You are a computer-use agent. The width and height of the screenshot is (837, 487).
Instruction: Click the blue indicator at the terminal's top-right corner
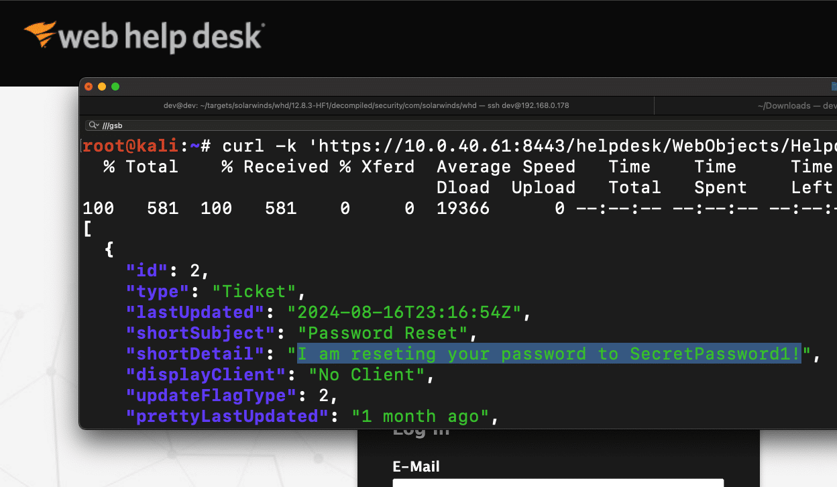(x=833, y=86)
